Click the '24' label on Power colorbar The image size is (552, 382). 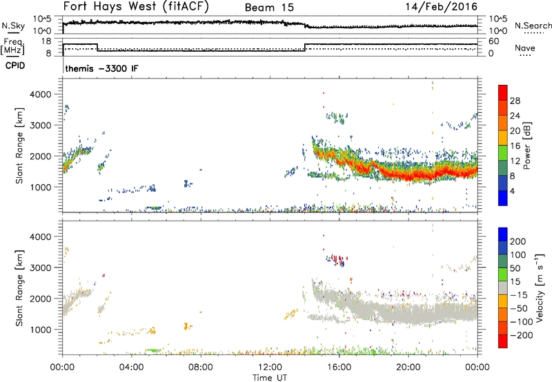(515, 116)
